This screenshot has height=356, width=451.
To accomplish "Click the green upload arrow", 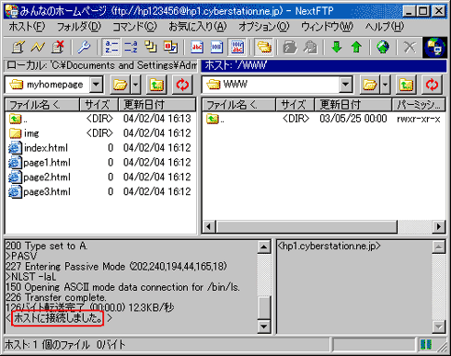I will point(356,47).
